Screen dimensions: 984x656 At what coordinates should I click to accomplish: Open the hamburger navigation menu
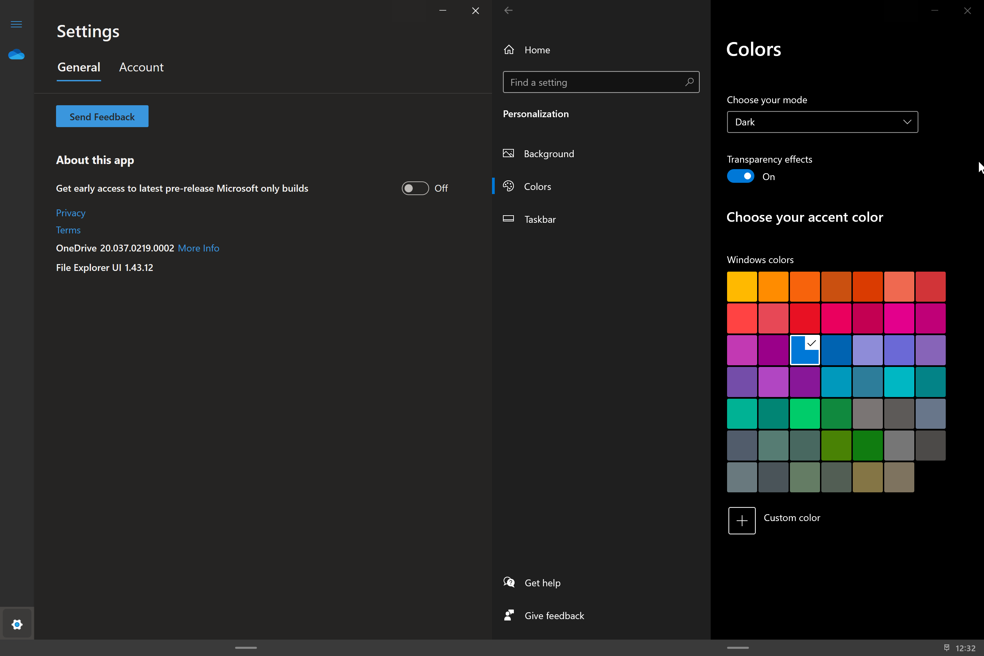(16, 24)
